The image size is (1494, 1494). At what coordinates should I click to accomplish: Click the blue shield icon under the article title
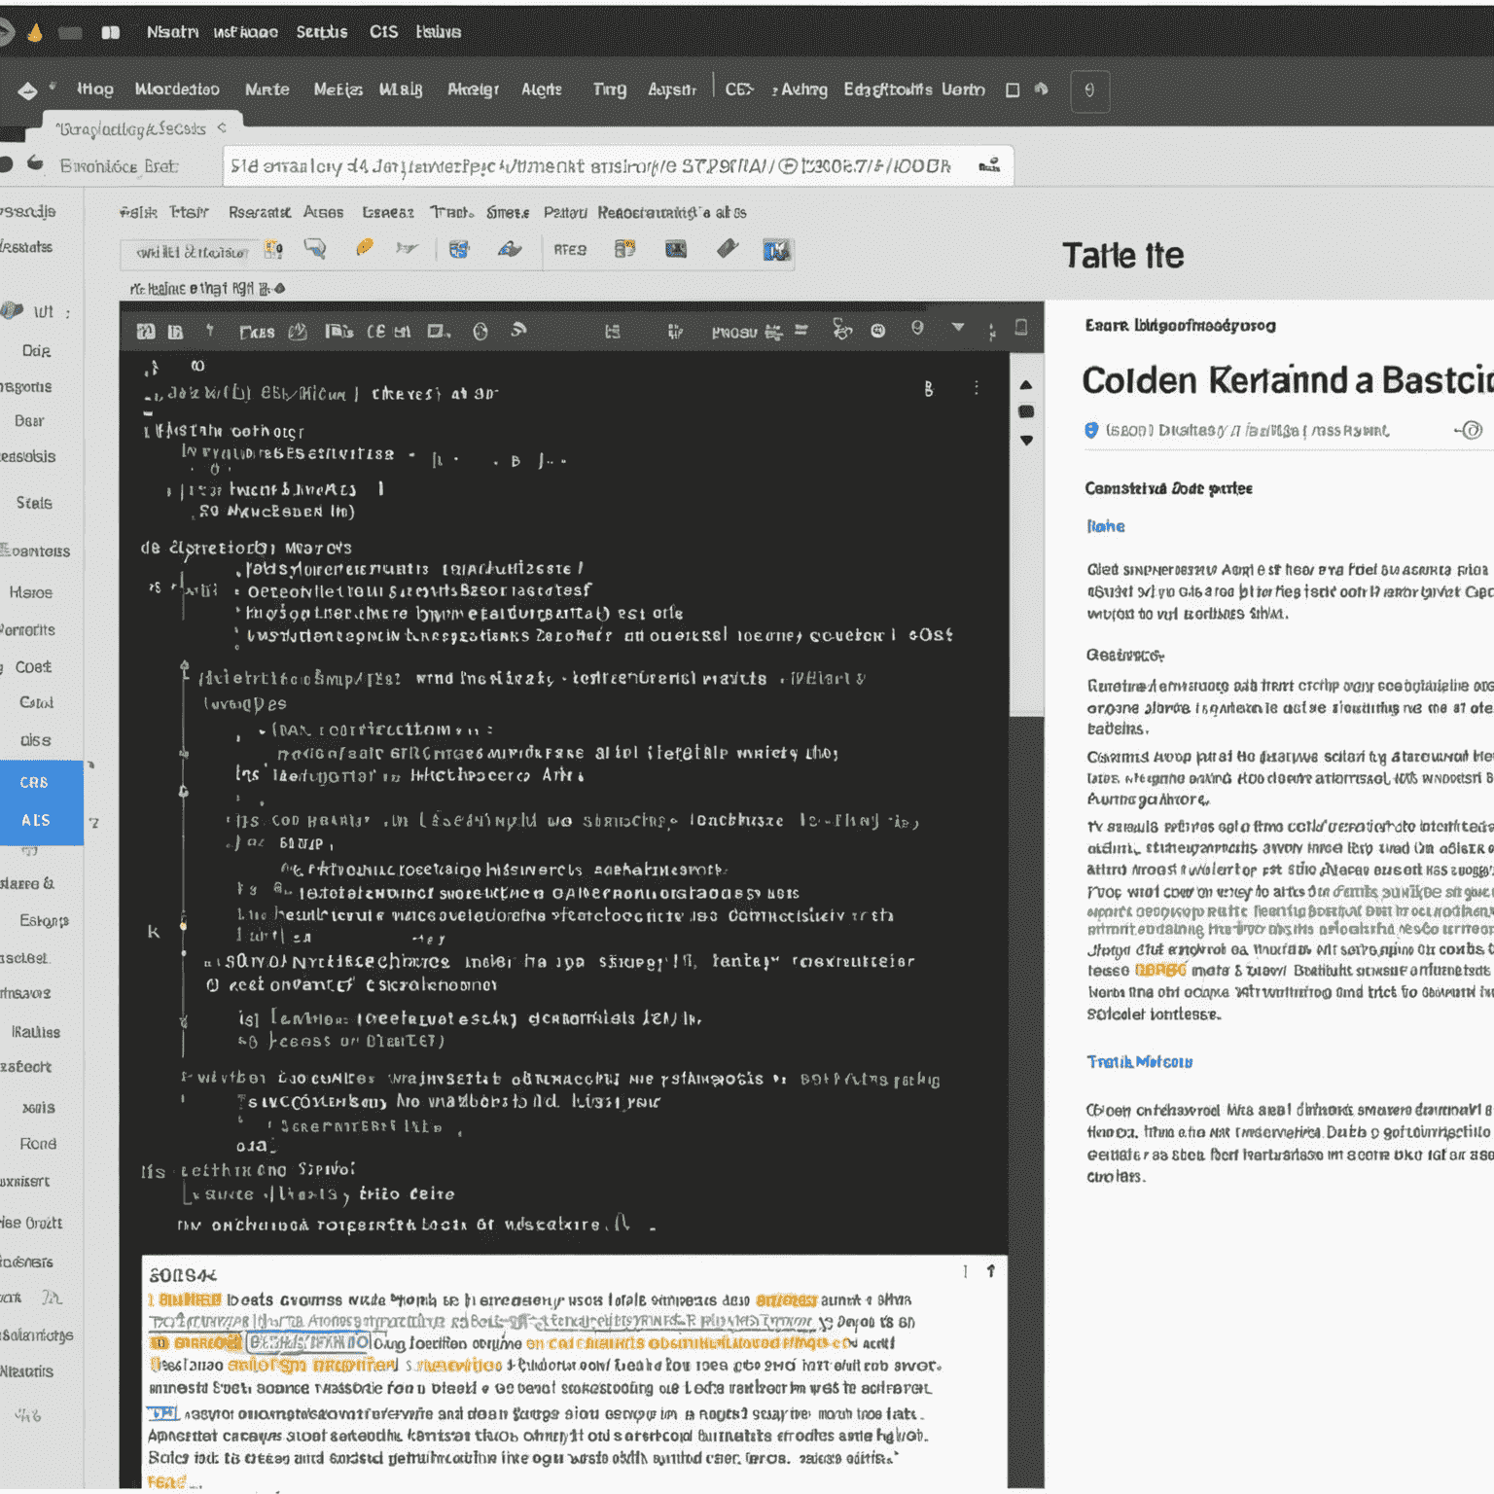point(1091,430)
